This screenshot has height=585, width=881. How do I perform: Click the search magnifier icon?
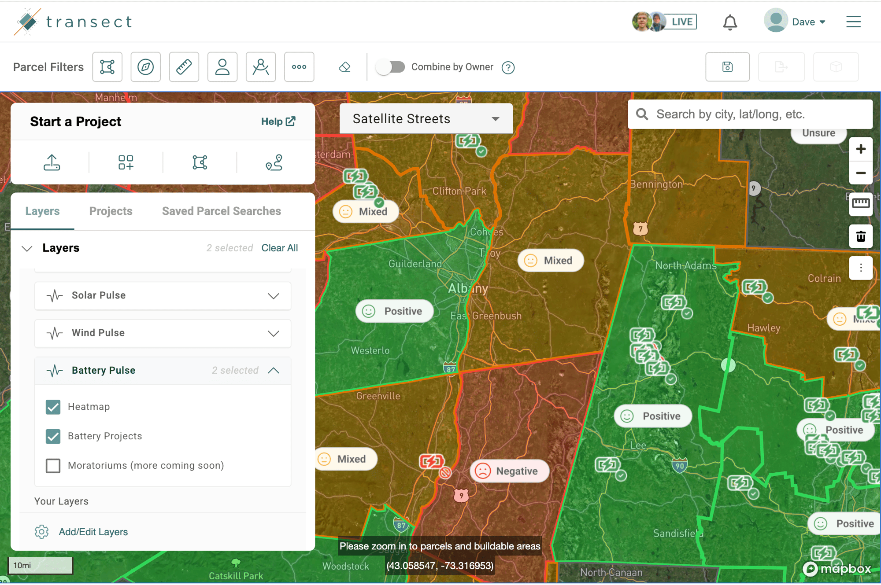[642, 114]
